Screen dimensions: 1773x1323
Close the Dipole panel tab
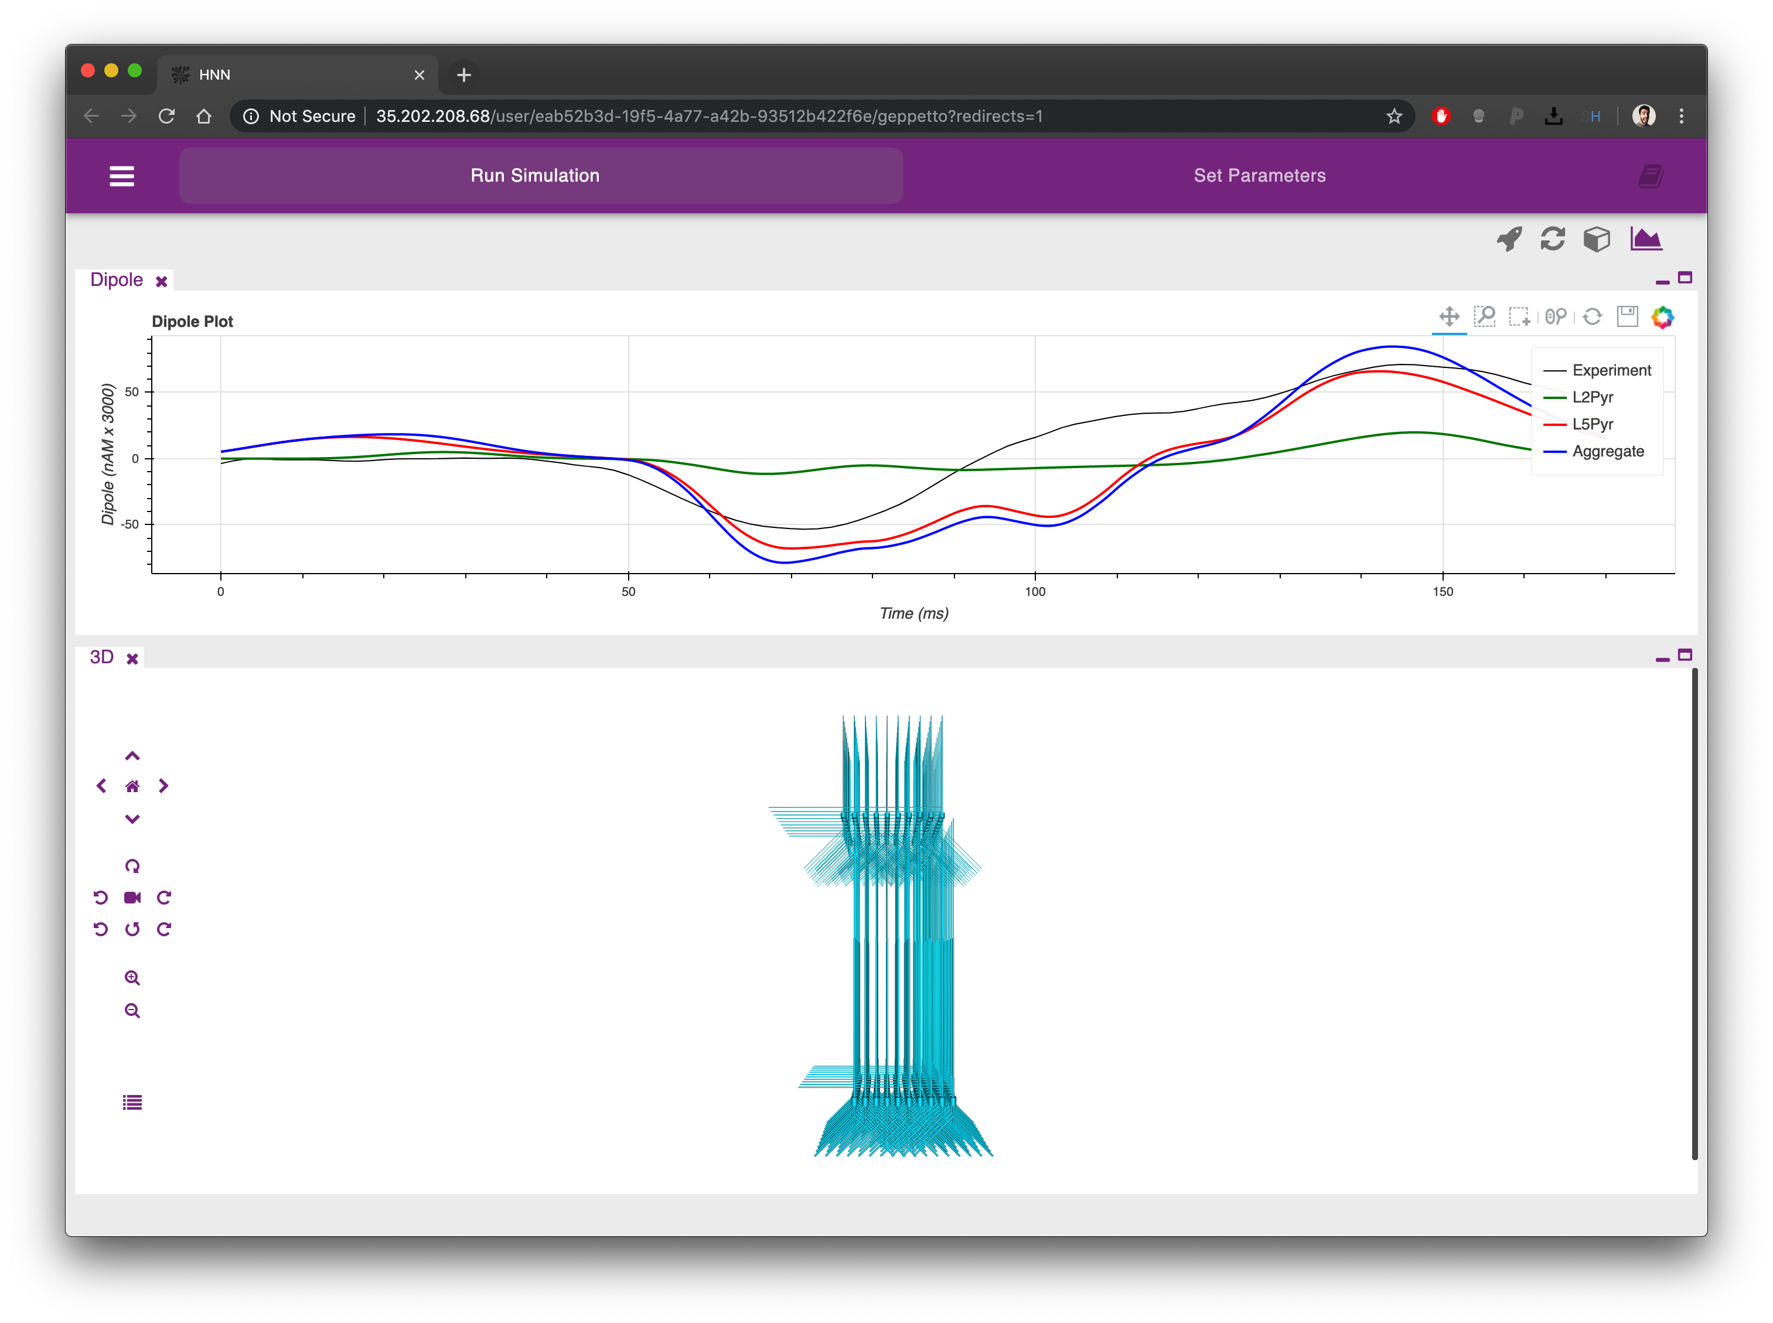point(162,281)
